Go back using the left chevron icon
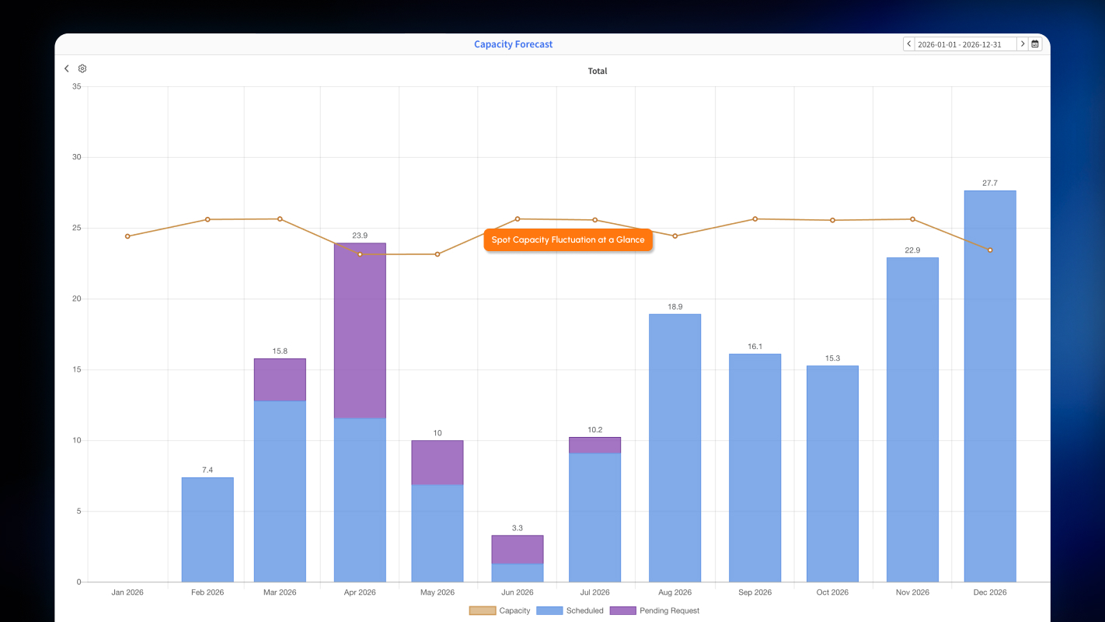This screenshot has height=622, width=1105. (x=67, y=69)
